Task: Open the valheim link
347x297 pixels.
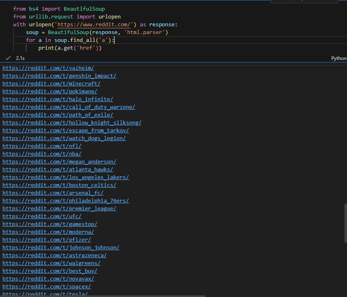Action: (x=48, y=68)
